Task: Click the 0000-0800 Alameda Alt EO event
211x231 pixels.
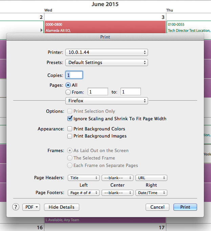Action: pos(105,27)
